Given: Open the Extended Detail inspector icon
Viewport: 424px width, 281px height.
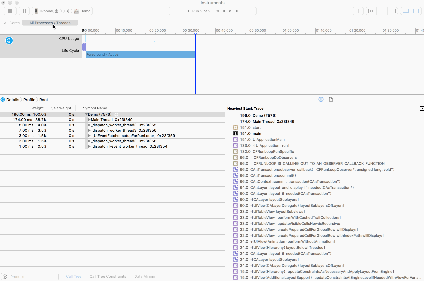Looking at the screenshot, I should coord(321,99).
